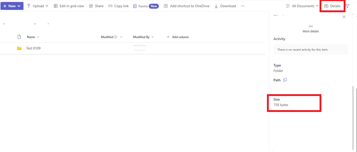Open the more actions ellipsis menu
This screenshot has width=357, height=152.
point(243,6)
